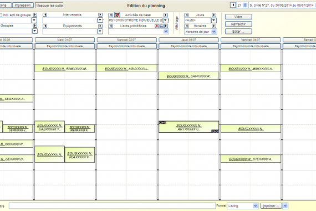Select the Mardi 01/07 day header
Viewport: 316px width, 211px height.
[65, 40]
